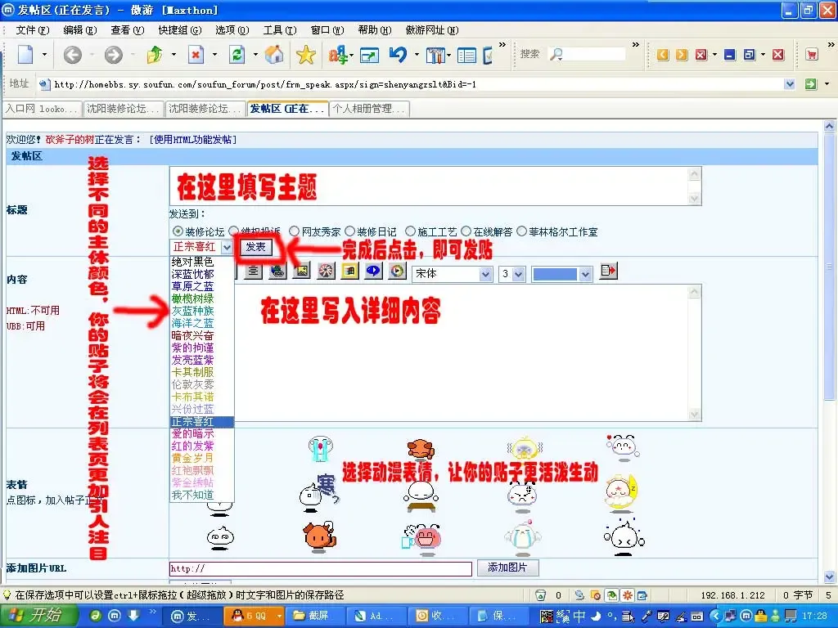This screenshot has height=628, width=838.
Task: Click the insert hyperlink globe icon
Action: pos(277,271)
